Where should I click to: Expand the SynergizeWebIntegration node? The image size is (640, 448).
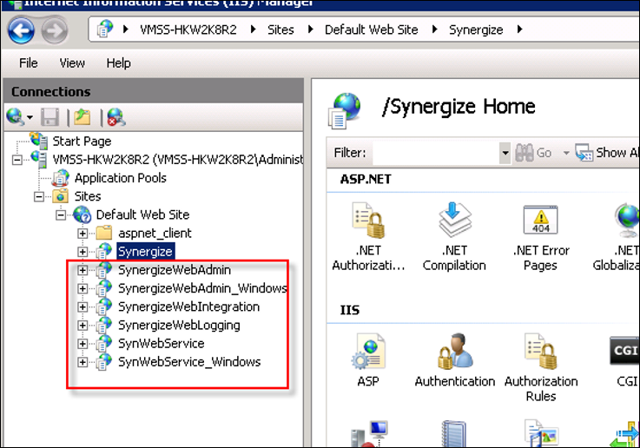[x=82, y=306]
